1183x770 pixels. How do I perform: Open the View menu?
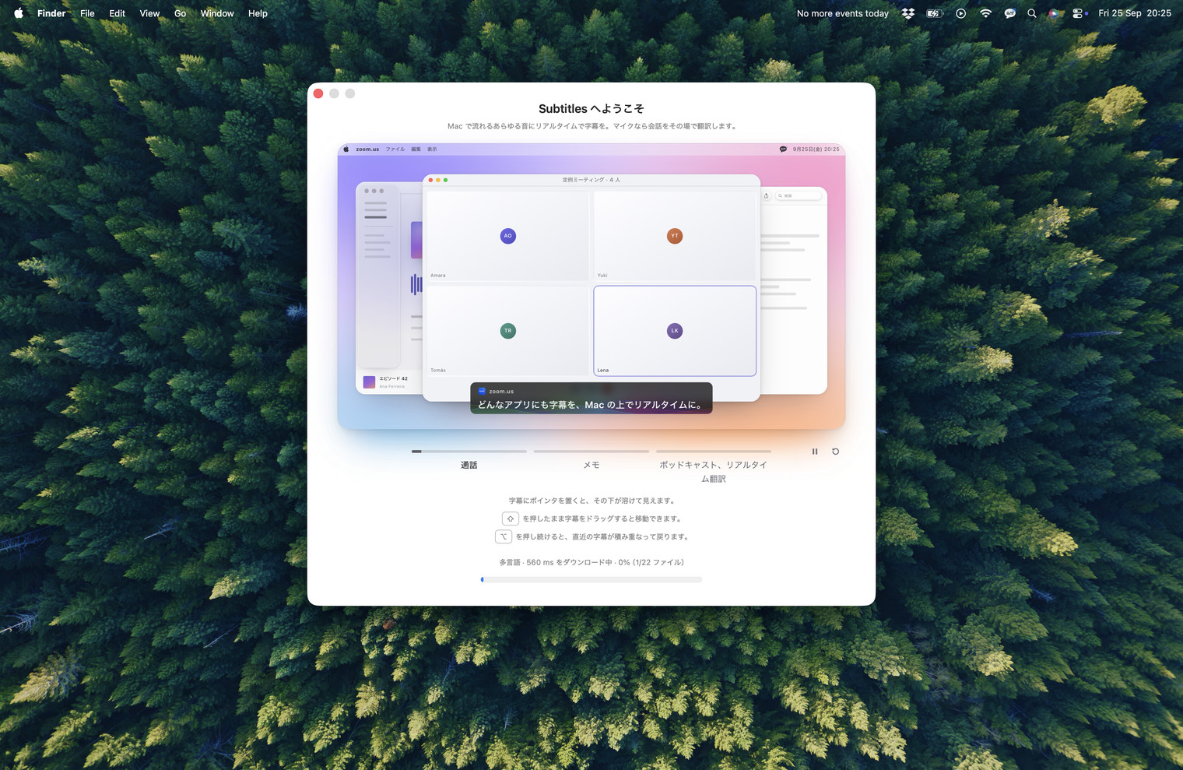pos(149,13)
